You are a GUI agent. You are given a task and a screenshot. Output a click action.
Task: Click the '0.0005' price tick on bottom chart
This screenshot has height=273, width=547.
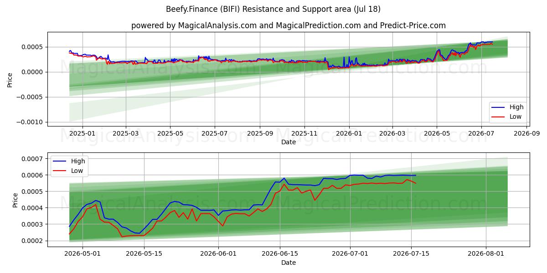tap(33, 192)
